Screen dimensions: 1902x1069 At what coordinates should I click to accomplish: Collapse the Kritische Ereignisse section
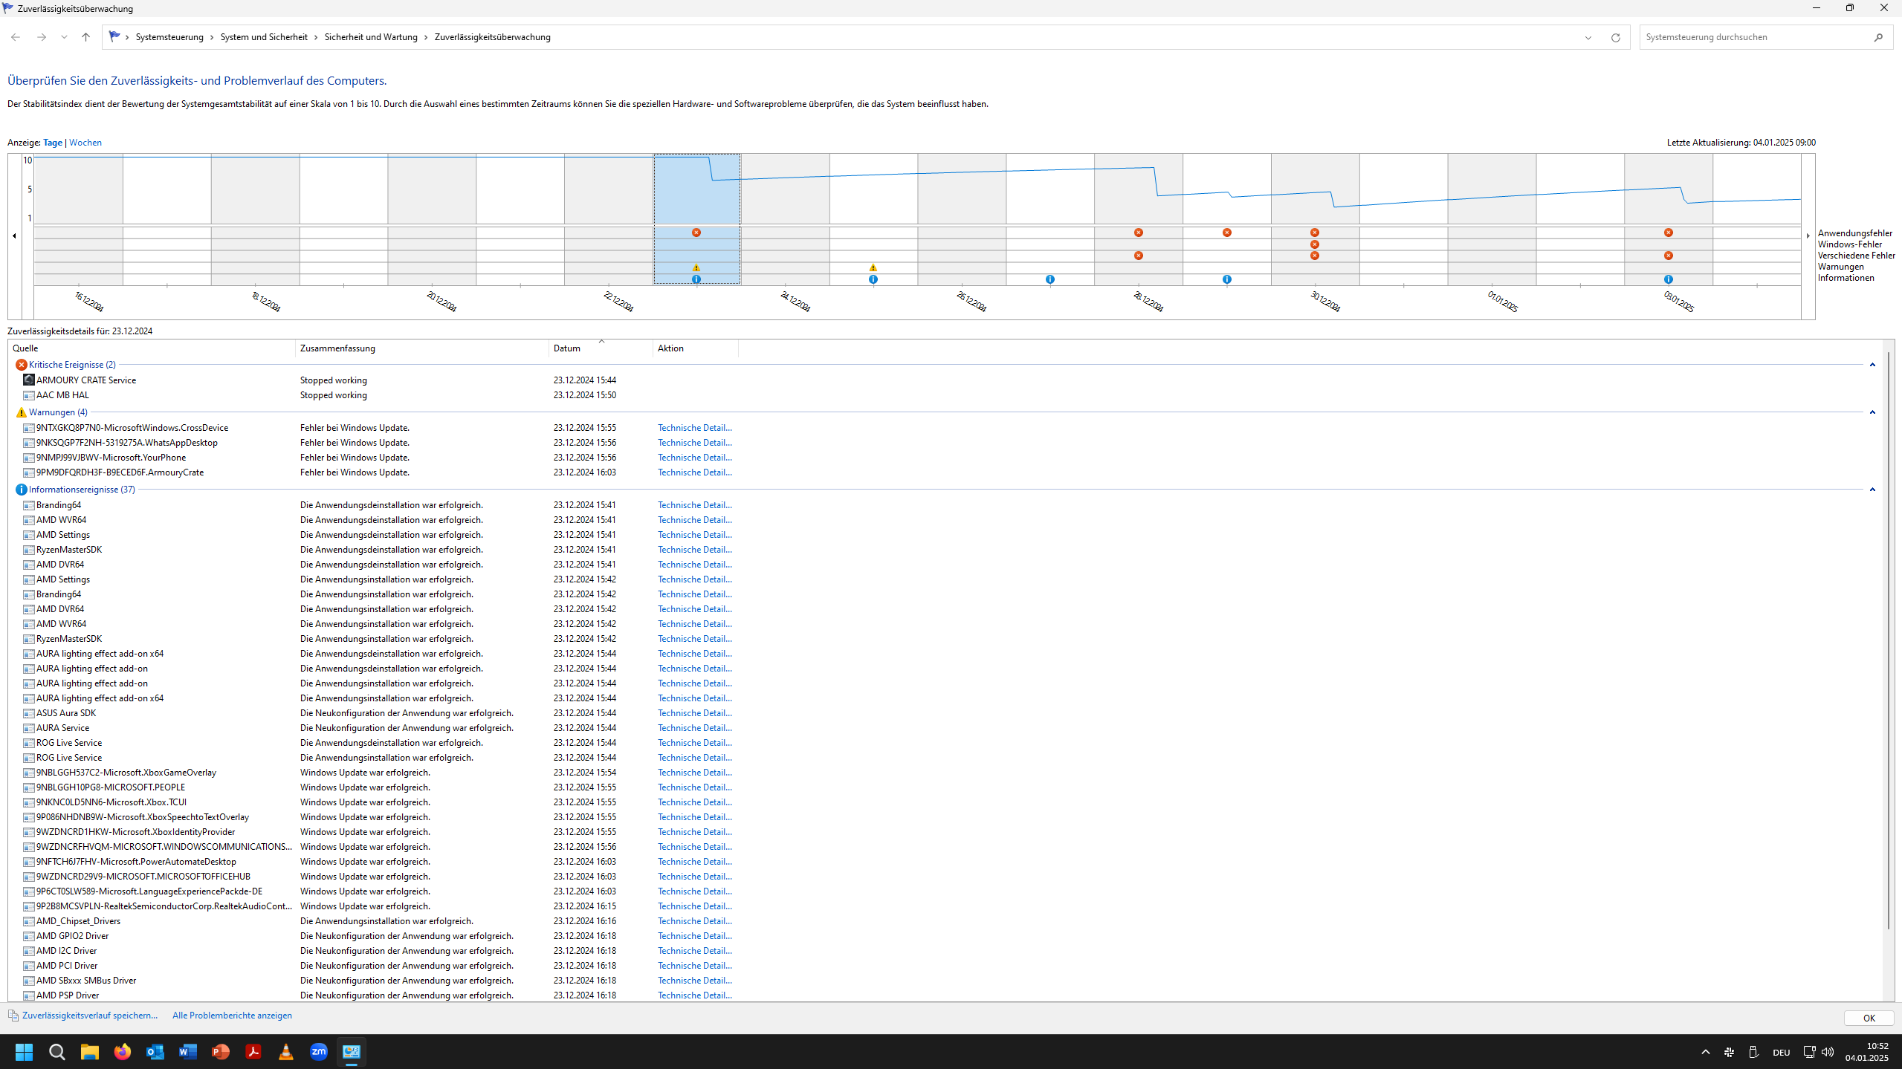1872,364
